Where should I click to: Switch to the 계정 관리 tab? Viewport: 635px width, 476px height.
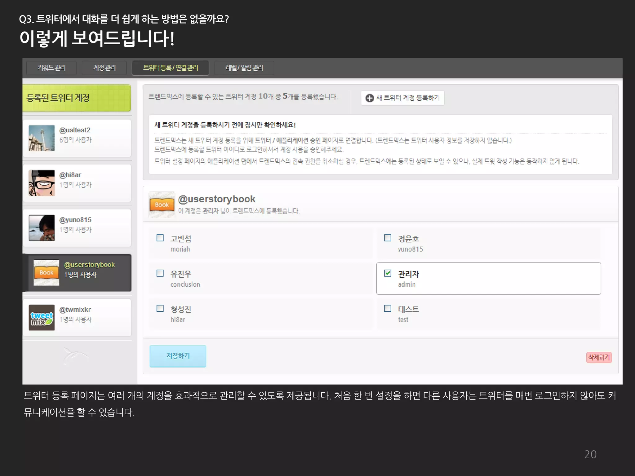[104, 68]
